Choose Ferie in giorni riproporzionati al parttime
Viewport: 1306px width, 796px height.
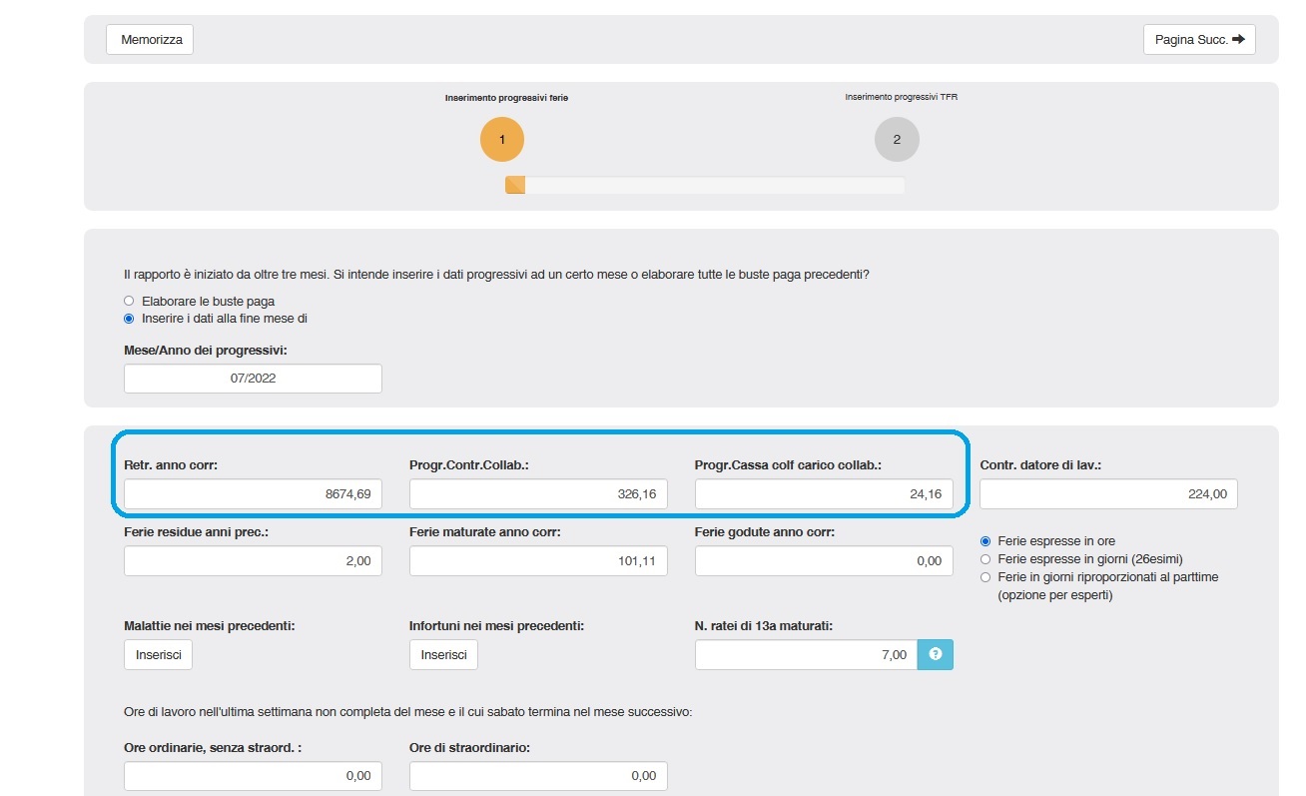986,577
